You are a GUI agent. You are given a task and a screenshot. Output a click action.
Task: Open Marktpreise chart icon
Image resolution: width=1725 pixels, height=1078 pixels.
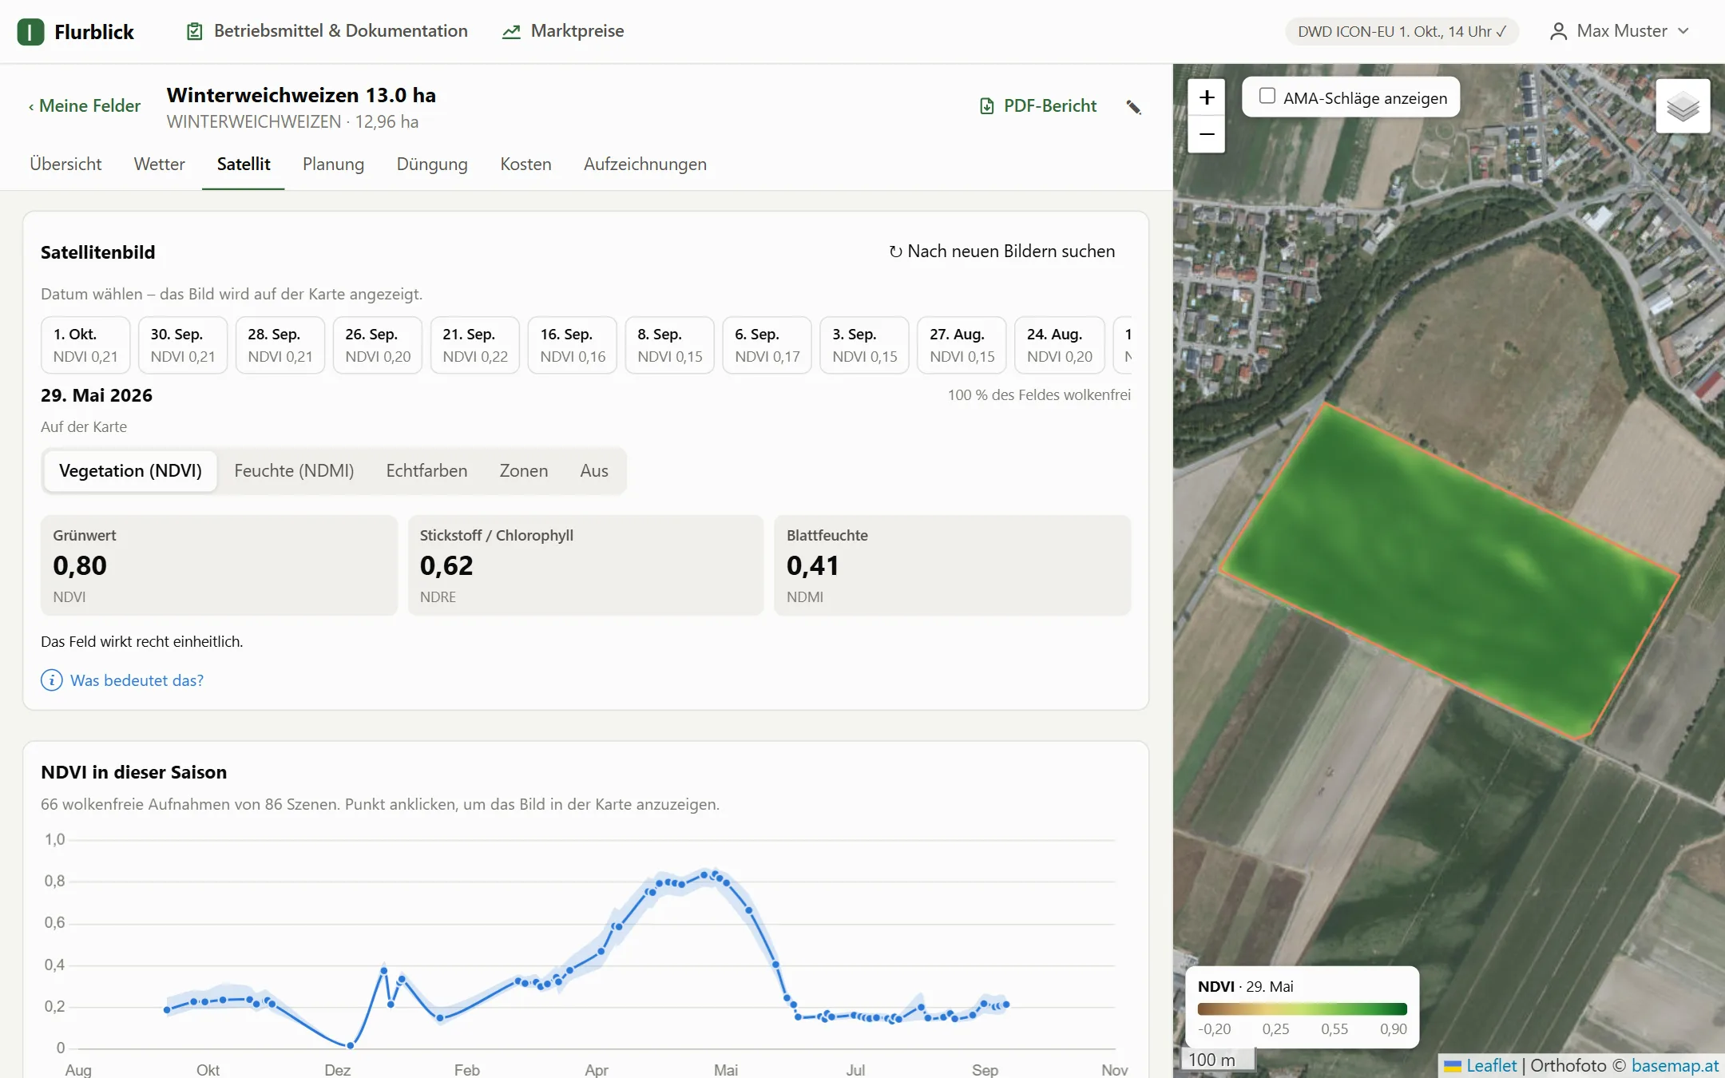(511, 31)
